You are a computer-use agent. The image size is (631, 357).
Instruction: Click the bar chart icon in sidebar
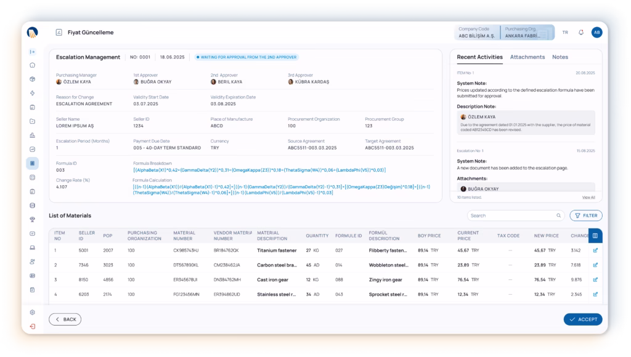coord(33,135)
